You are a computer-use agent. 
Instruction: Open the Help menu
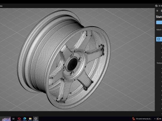tap(1, 6)
